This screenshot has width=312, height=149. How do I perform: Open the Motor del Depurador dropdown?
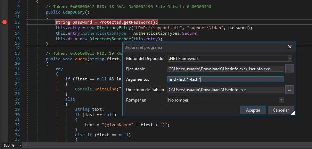click(x=290, y=59)
